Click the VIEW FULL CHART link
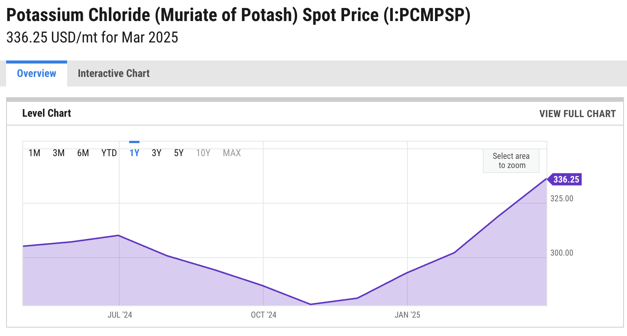This screenshot has width=627, height=336. [577, 114]
